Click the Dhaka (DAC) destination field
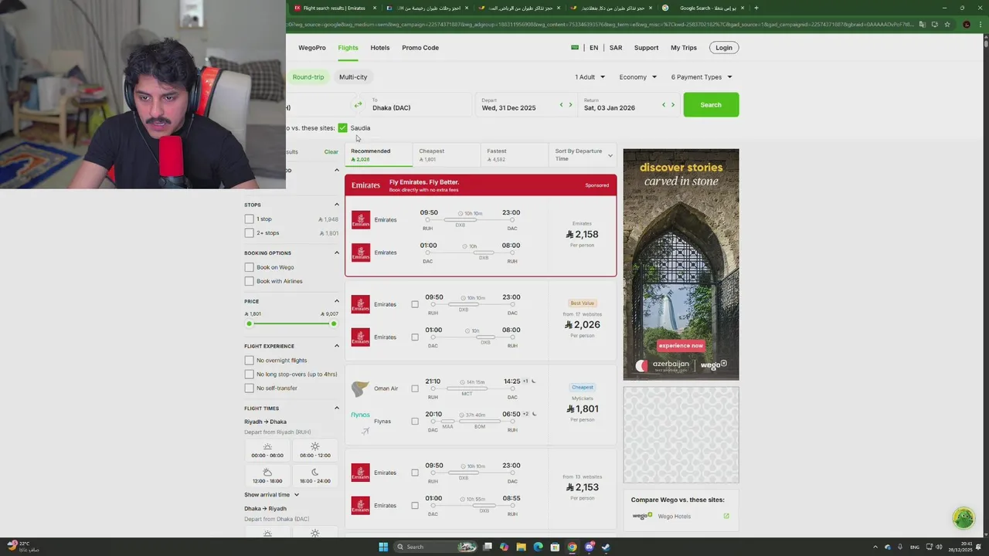 point(418,104)
